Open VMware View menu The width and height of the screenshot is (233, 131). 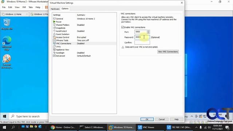point(17,7)
